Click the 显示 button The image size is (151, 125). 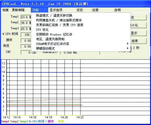(139, 33)
